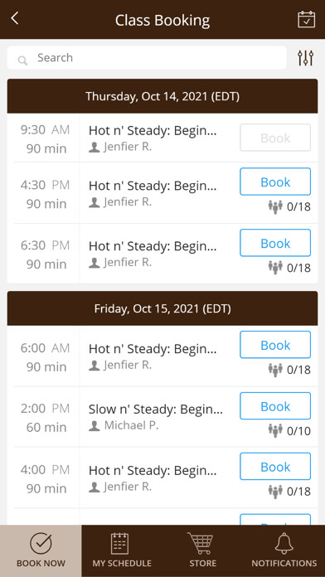
Task: Open the Store cart tab
Action: tap(203, 550)
